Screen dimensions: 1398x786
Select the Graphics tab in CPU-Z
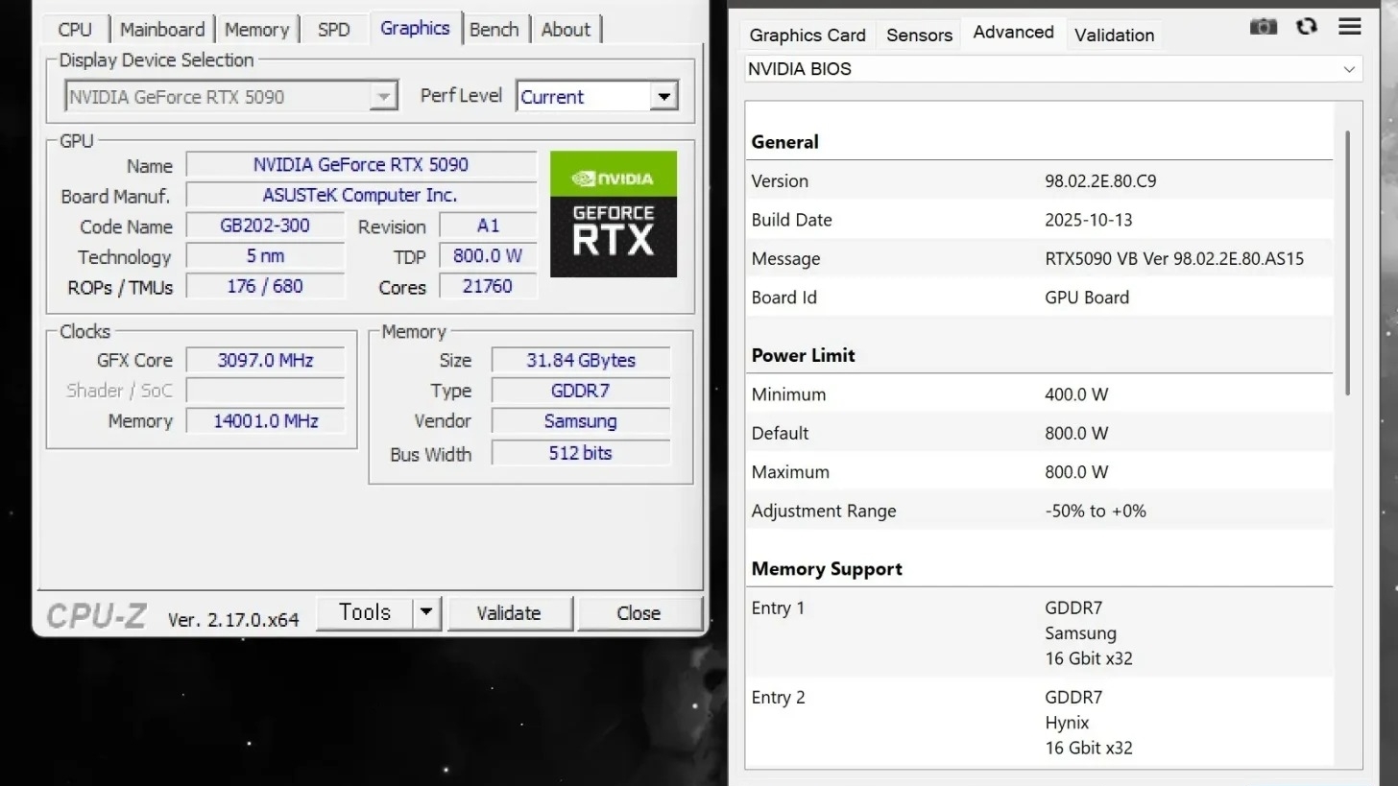pyautogui.click(x=415, y=28)
